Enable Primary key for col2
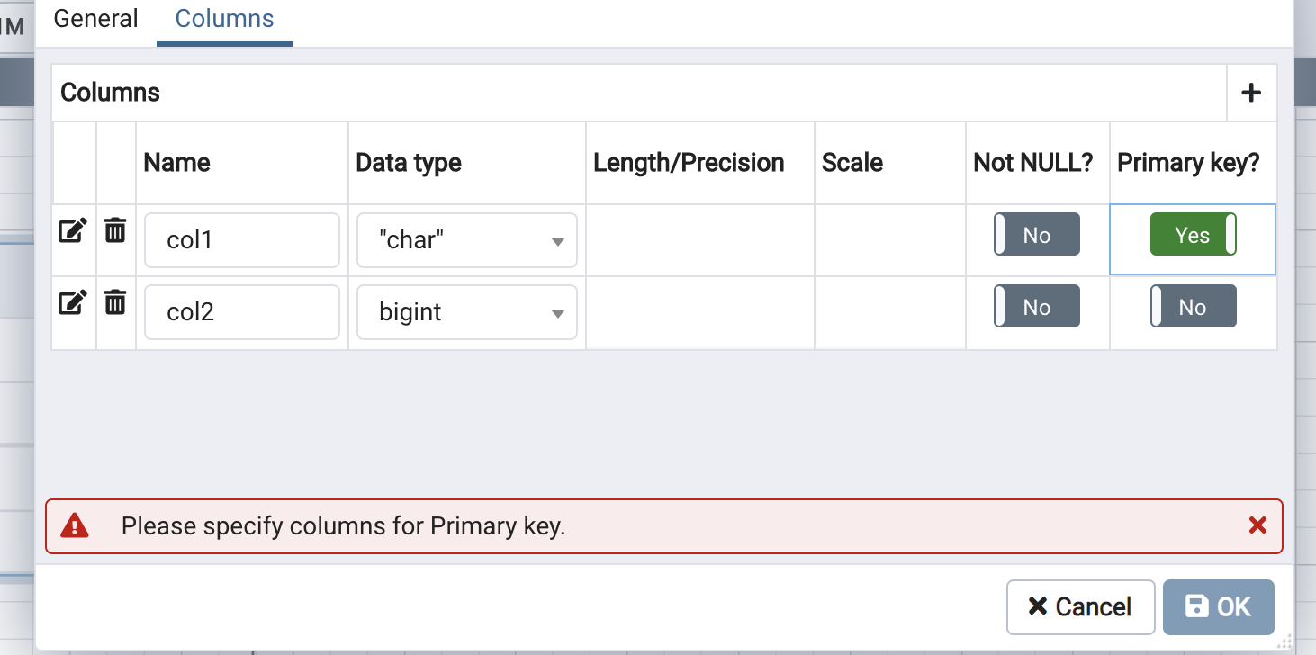The width and height of the screenshot is (1316, 655). click(1193, 307)
